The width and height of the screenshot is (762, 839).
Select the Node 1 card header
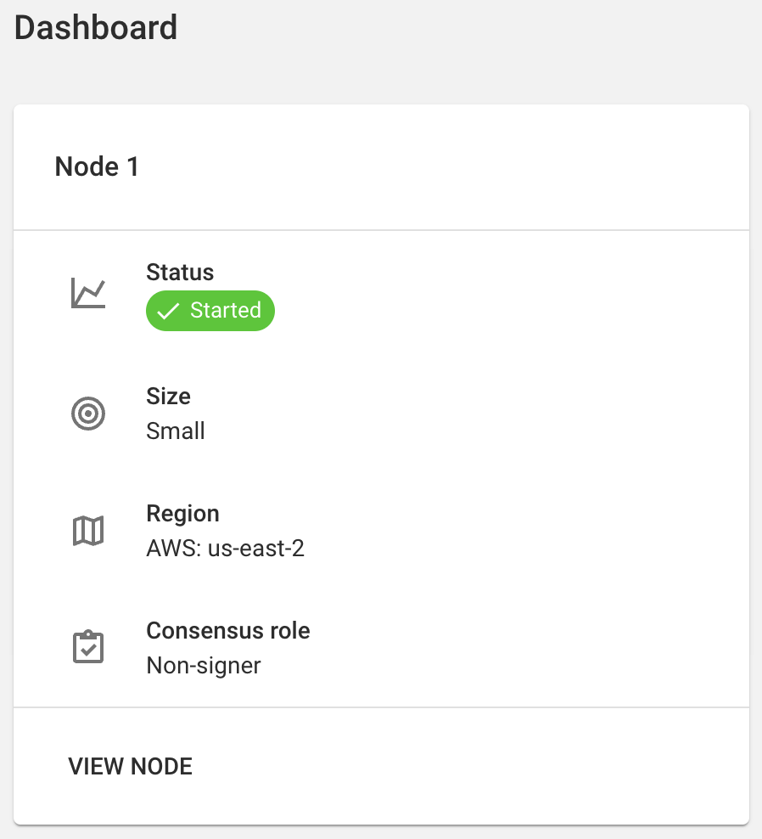pyautogui.click(x=96, y=166)
